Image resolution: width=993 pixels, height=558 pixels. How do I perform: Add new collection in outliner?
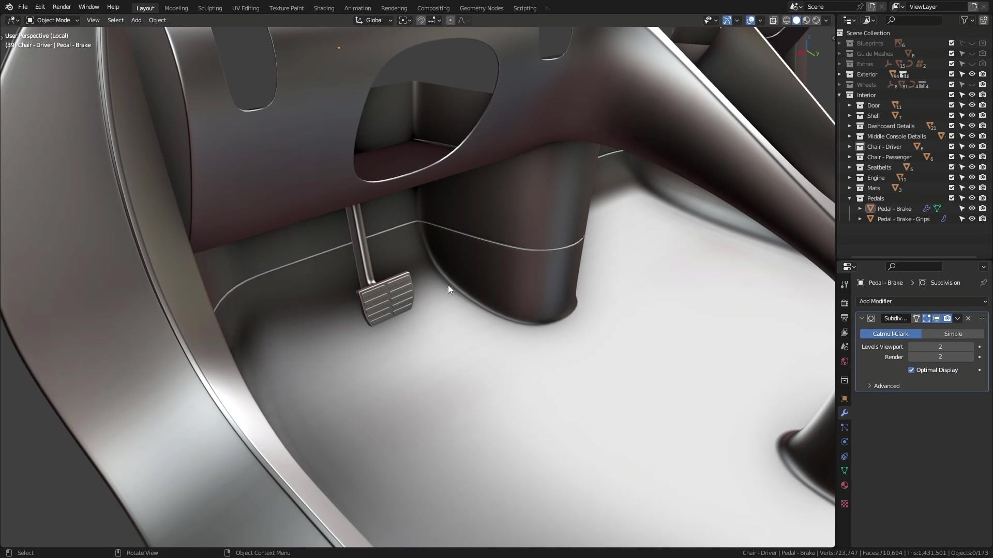point(983,20)
